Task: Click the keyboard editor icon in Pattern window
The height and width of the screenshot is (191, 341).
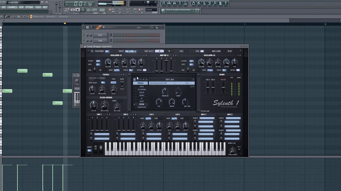Action: 157,27
